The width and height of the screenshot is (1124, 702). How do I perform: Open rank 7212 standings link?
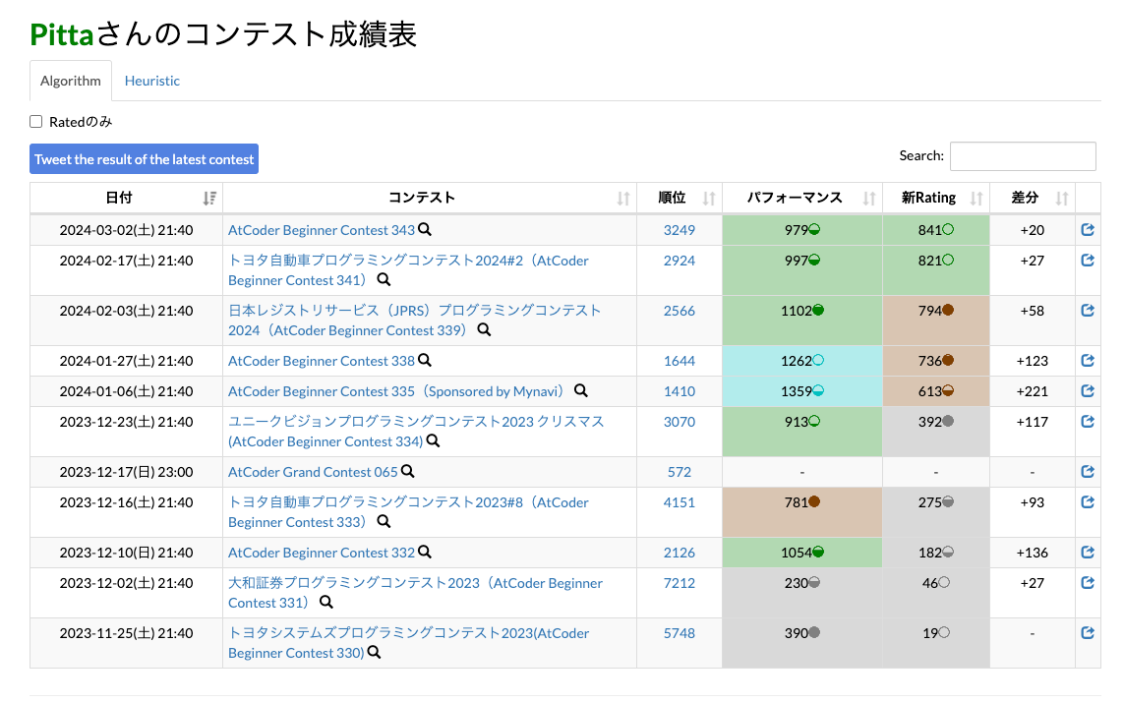[679, 583]
